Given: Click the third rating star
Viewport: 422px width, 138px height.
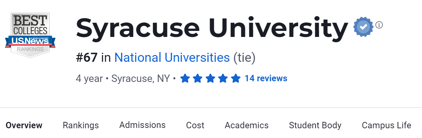Looking at the screenshot, I should coord(210,79).
